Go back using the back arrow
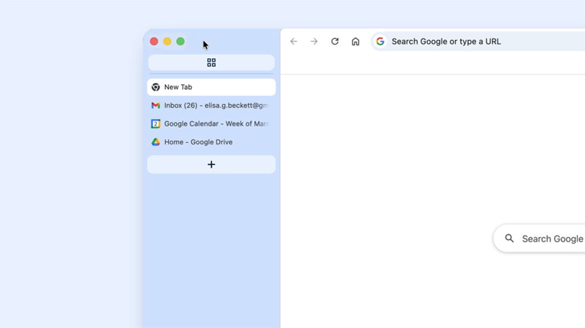 pos(294,41)
